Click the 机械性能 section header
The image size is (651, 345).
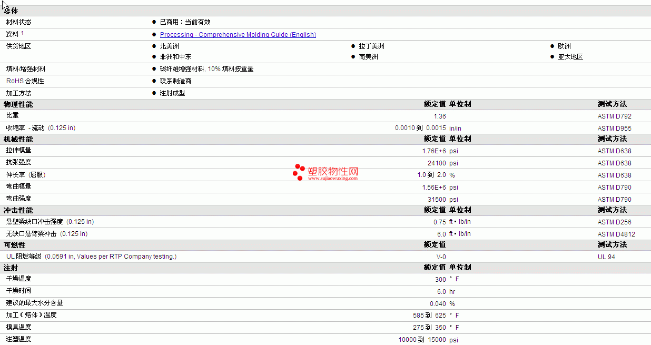pos(18,139)
